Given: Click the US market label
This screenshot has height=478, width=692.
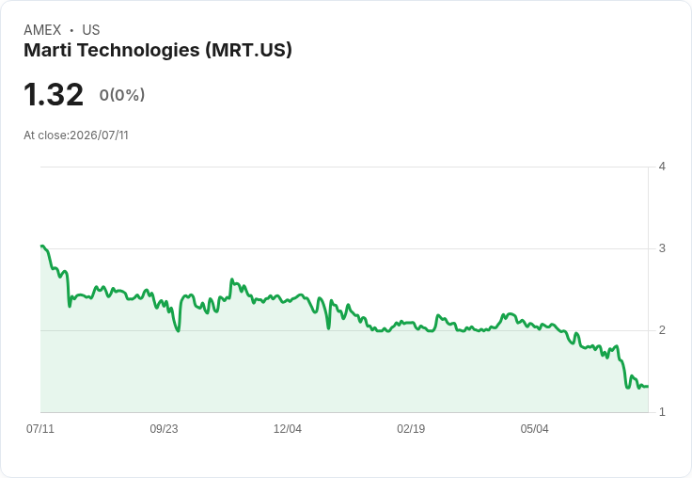Looking at the screenshot, I should [91, 30].
